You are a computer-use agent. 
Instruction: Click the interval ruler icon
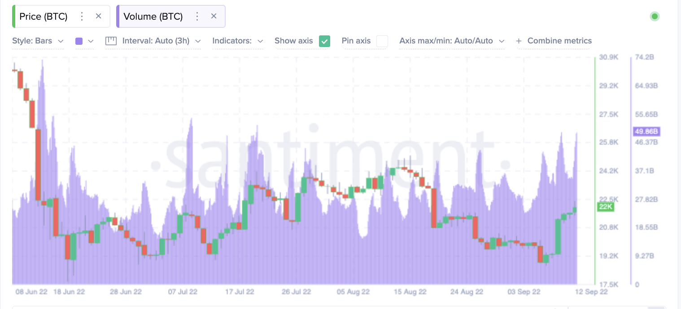[x=111, y=41]
